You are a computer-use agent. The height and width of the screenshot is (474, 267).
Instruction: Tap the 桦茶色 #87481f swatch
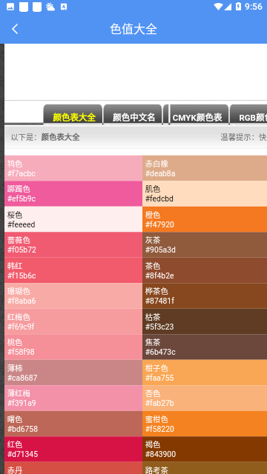pos(205,296)
